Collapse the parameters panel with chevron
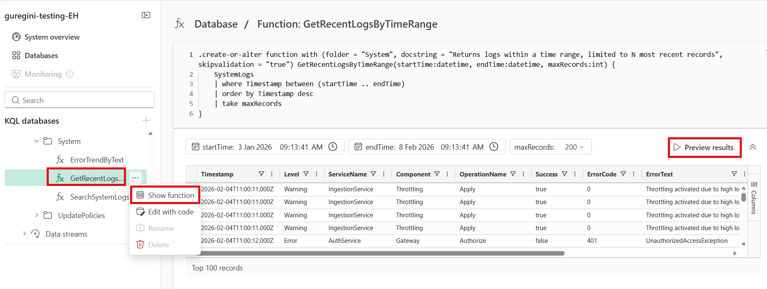This screenshot has width=767, height=289. [753, 147]
